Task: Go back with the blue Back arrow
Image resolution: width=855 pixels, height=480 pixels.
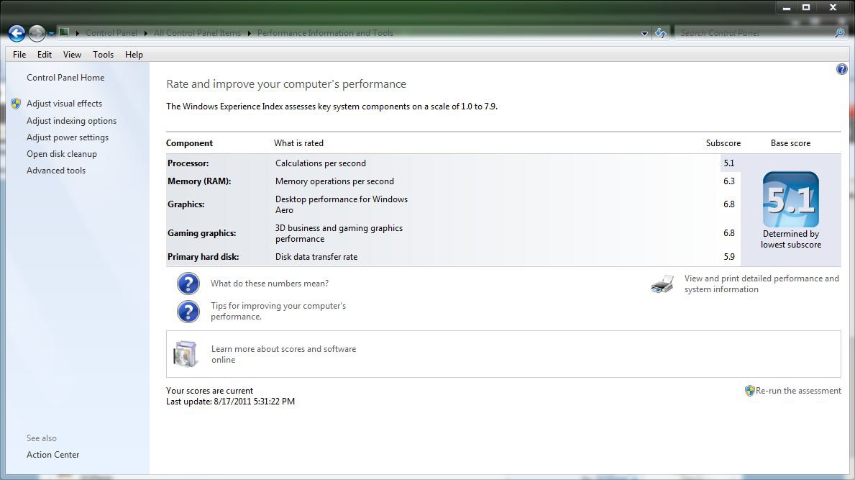Action: [x=17, y=33]
